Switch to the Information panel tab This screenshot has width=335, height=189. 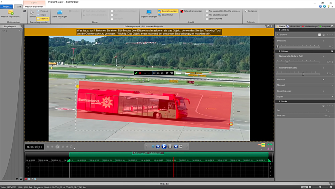pyautogui.click(x=294, y=26)
